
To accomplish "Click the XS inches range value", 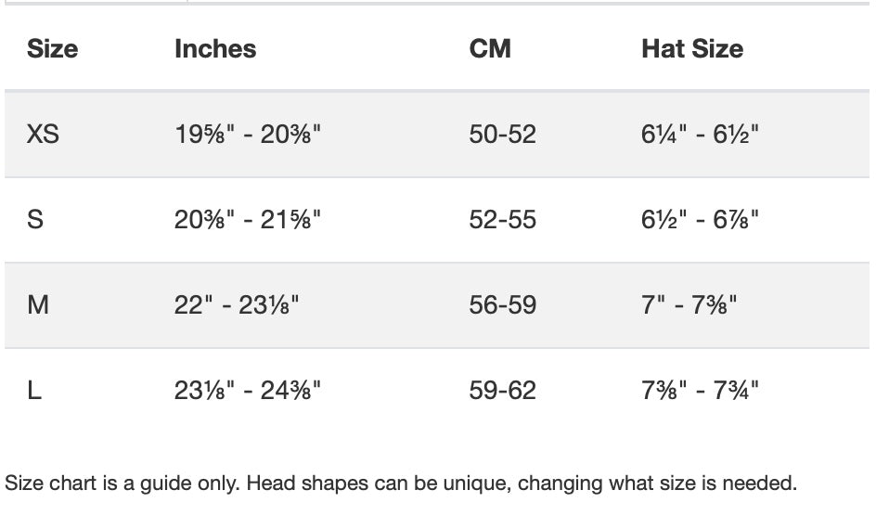I will click(x=248, y=135).
